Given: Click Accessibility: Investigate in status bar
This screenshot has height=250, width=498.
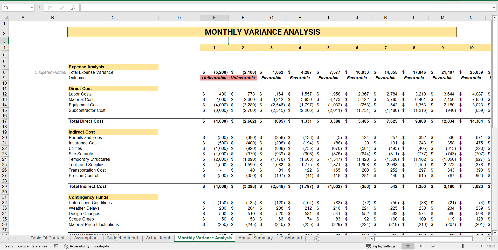Looking at the screenshot, I should [87, 246].
